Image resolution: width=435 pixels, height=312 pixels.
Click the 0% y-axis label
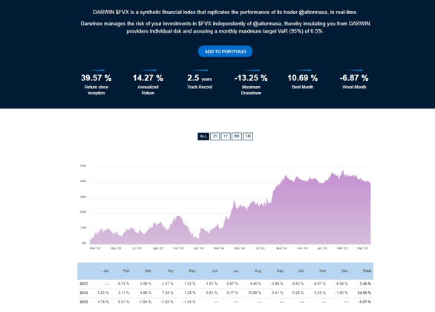pyautogui.click(x=84, y=243)
